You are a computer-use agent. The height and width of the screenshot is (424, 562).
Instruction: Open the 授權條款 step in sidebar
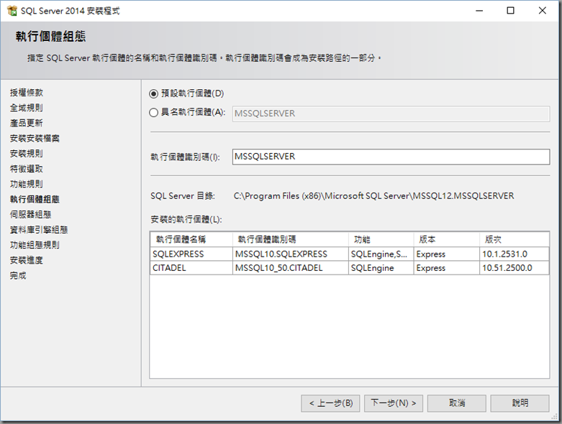[27, 93]
